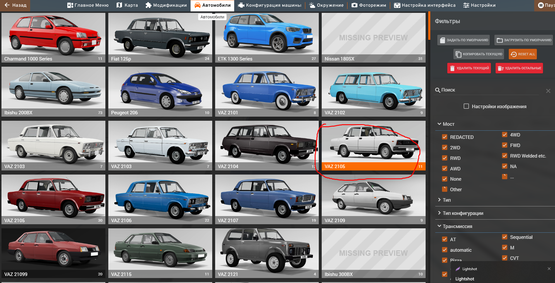Toggle the 4WD checkbox

505,135
